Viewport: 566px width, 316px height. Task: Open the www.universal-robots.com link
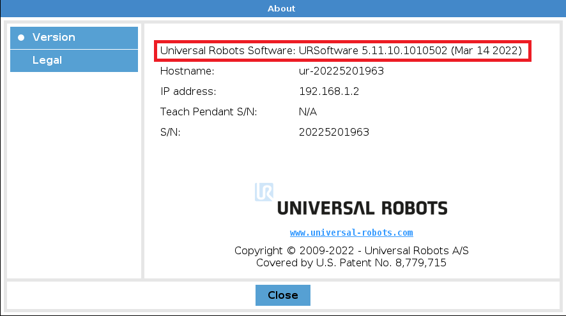351,233
